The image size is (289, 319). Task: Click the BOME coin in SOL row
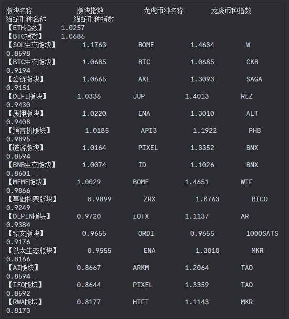(x=146, y=45)
